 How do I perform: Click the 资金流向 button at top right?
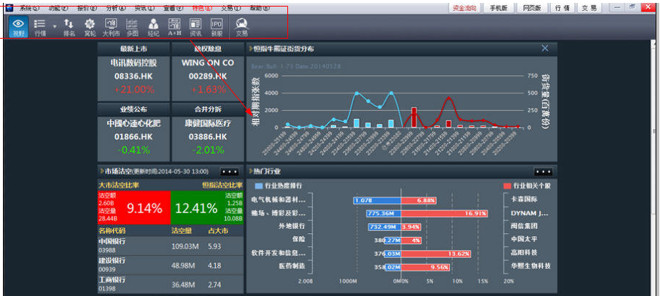(x=465, y=7)
